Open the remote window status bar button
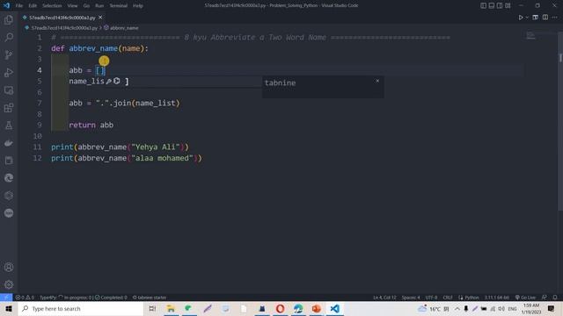 pyautogui.click(x=6, y=298)
